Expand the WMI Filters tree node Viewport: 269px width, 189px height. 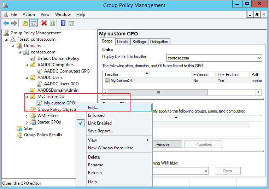[27, 116]
